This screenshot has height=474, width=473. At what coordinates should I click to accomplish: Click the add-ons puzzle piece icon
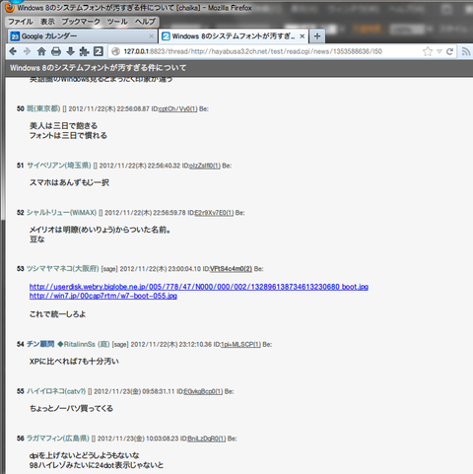84,51
